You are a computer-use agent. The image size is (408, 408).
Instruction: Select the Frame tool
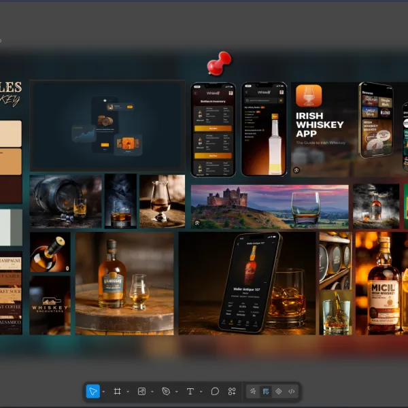pos(118,391)
